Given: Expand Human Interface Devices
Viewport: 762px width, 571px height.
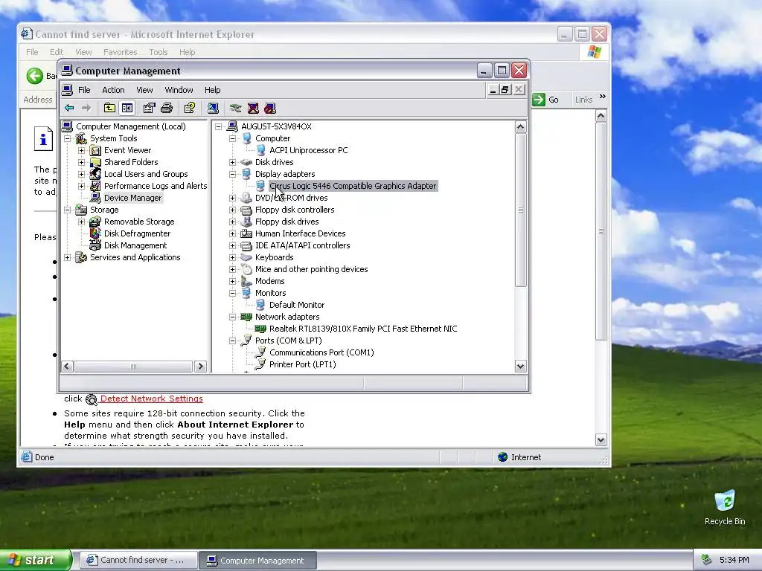Looking at the screenshot, I should 233,233.
